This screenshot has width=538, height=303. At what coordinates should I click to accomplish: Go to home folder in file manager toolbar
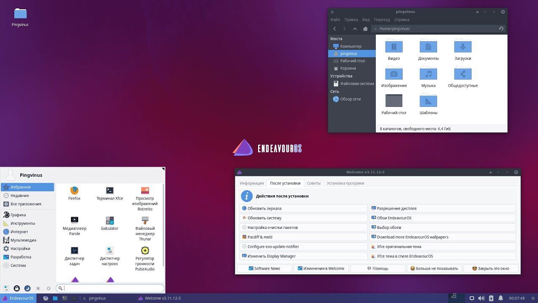(x=365, y=29)
